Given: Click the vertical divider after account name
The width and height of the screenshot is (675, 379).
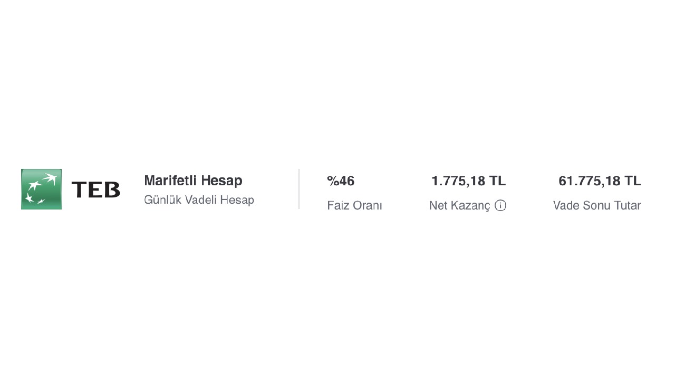Looking at the screenshot, I should pos(299,189).
